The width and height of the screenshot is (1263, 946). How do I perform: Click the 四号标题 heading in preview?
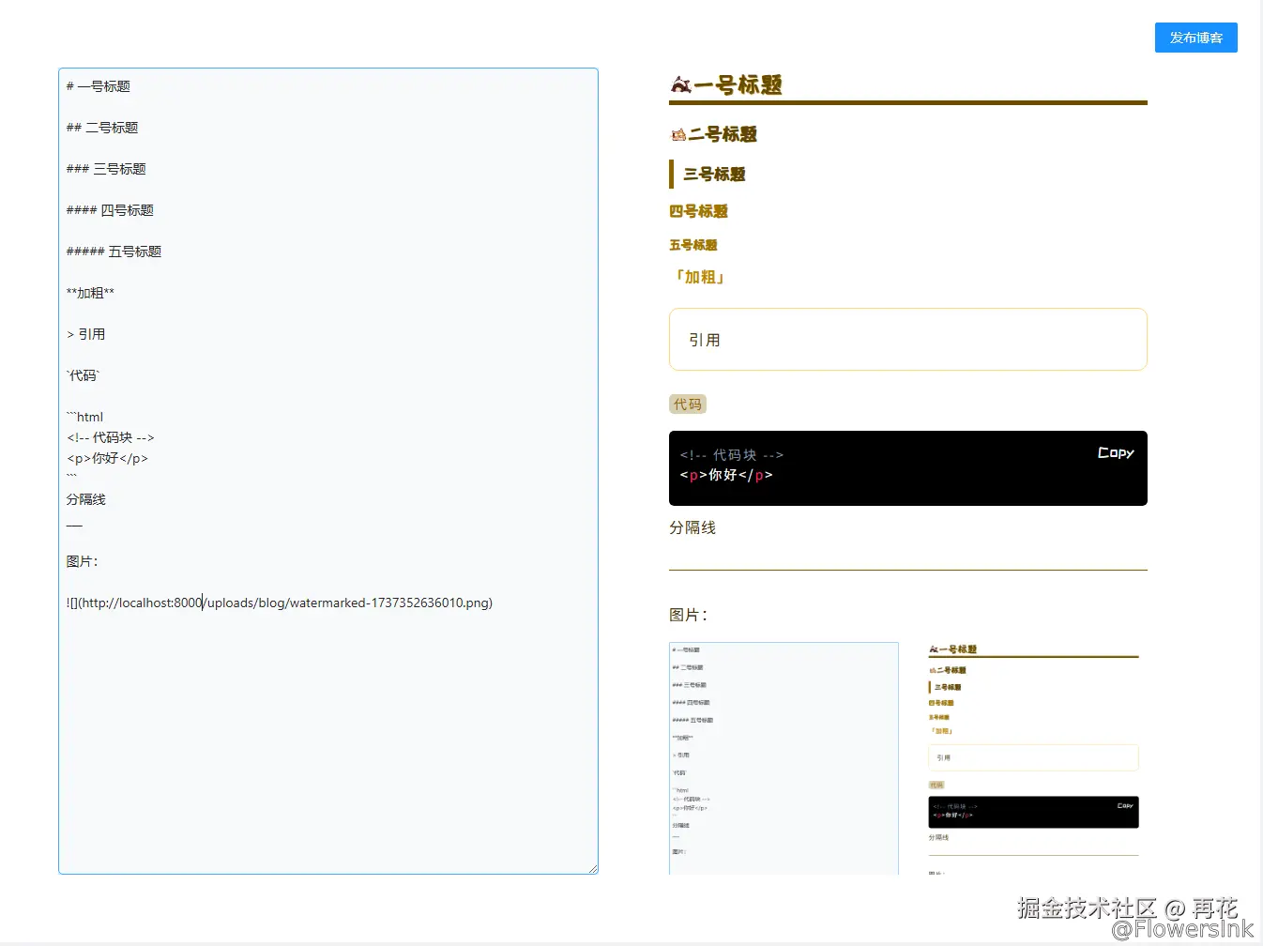click(x=698, y=211)
